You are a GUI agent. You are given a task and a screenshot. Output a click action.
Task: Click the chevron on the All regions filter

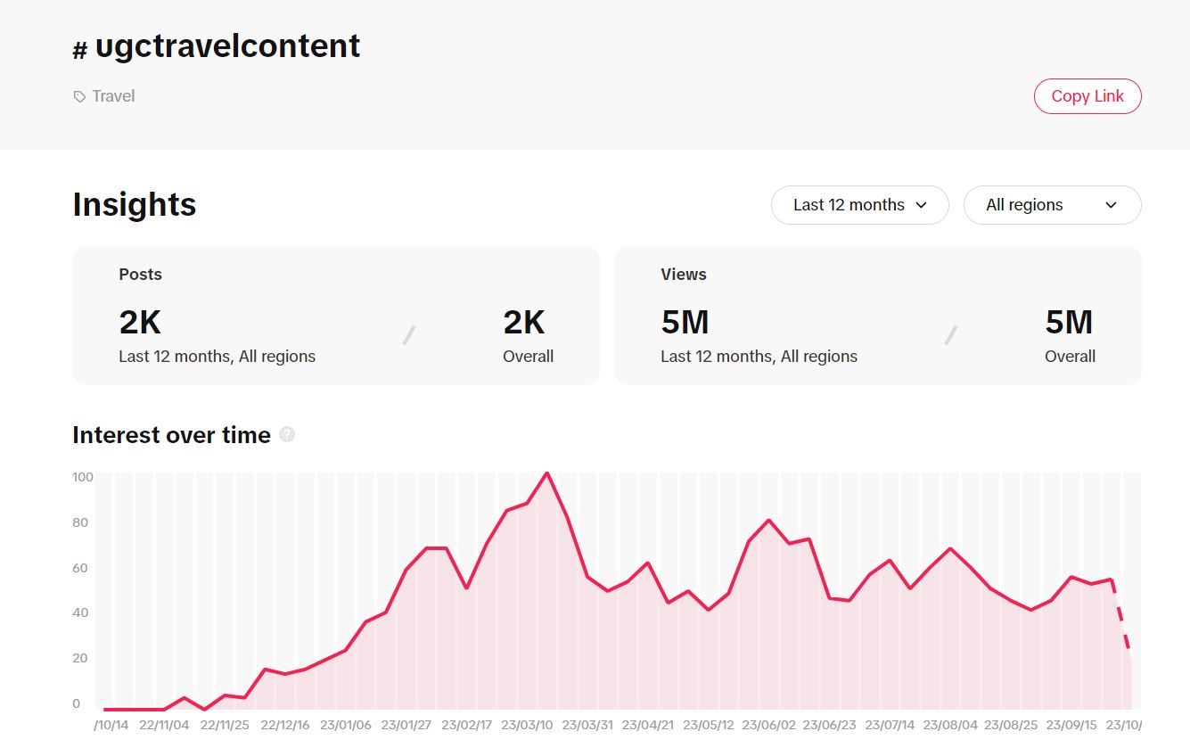pyautogui.click(x=1112, y=205)
